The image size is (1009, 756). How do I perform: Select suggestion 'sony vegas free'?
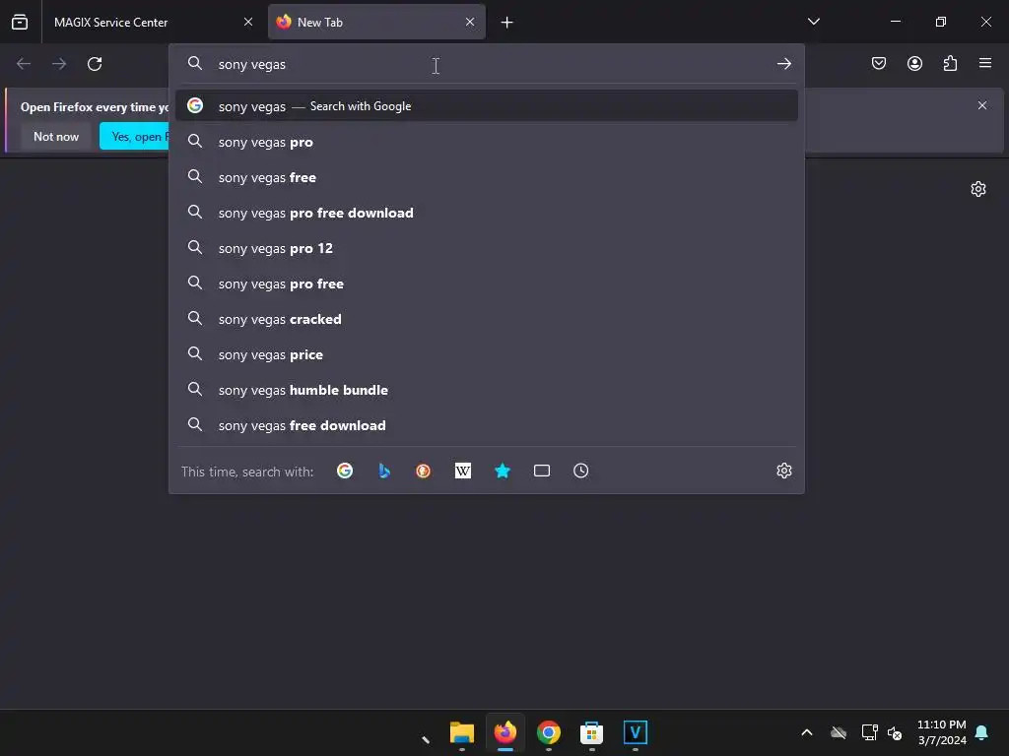point(487,177)
